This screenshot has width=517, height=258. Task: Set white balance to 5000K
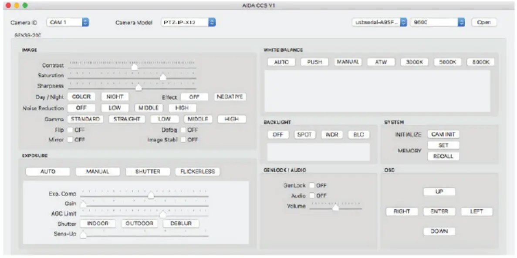point(448,61)
